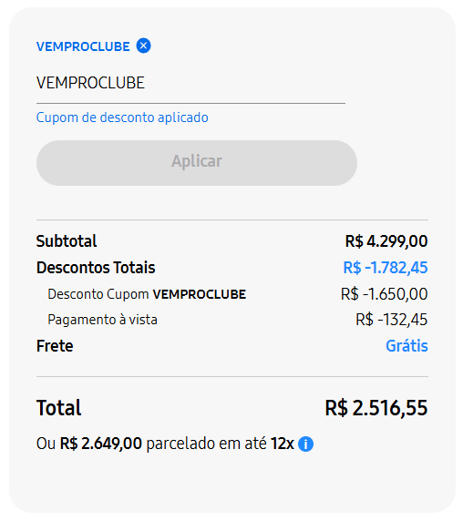Click the parcelado em até 12x text
This screenshot has height=531, width=463.
click(x=220, y=444)
